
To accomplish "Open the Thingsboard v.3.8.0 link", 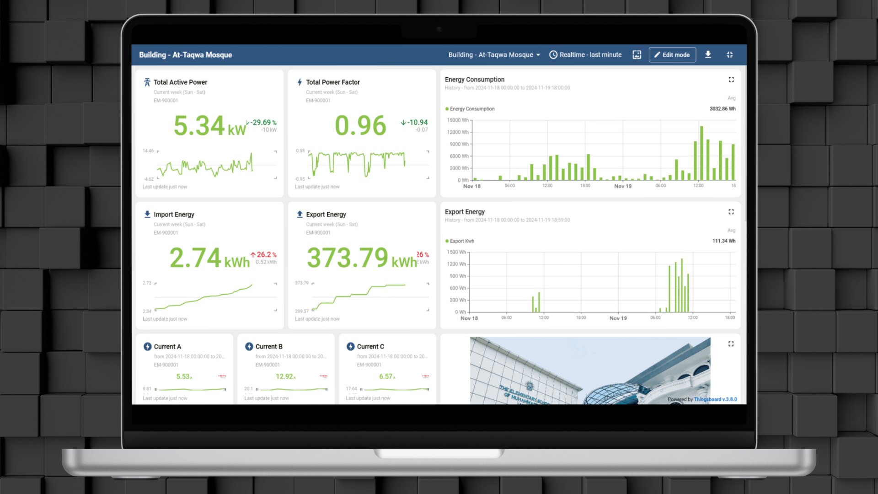I will tap(715, 399).
